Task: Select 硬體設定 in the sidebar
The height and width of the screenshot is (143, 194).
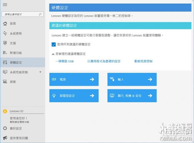Action: pos(23,62)
